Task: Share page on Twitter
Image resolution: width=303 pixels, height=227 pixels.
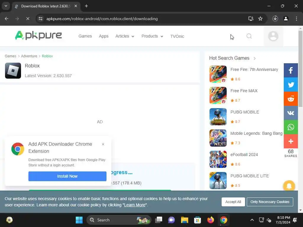Action: [291, 85]
